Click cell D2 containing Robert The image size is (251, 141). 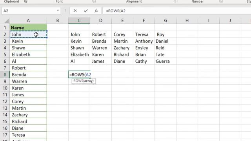[x=101, y=34]
